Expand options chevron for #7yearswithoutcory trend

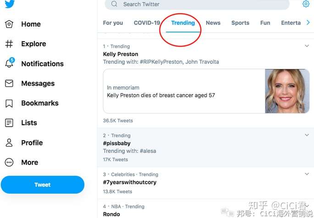[x=307, y=174]
